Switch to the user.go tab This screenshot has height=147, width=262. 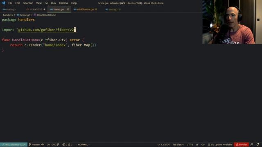point(113,9)
